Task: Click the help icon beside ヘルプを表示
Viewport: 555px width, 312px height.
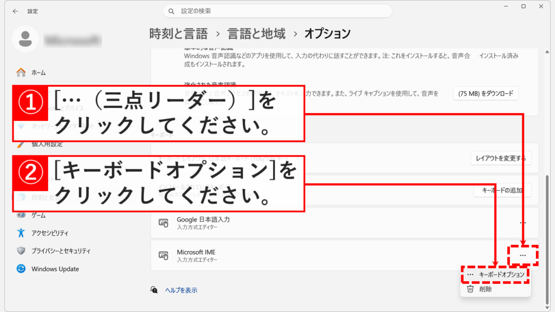Action: [154, 290]
